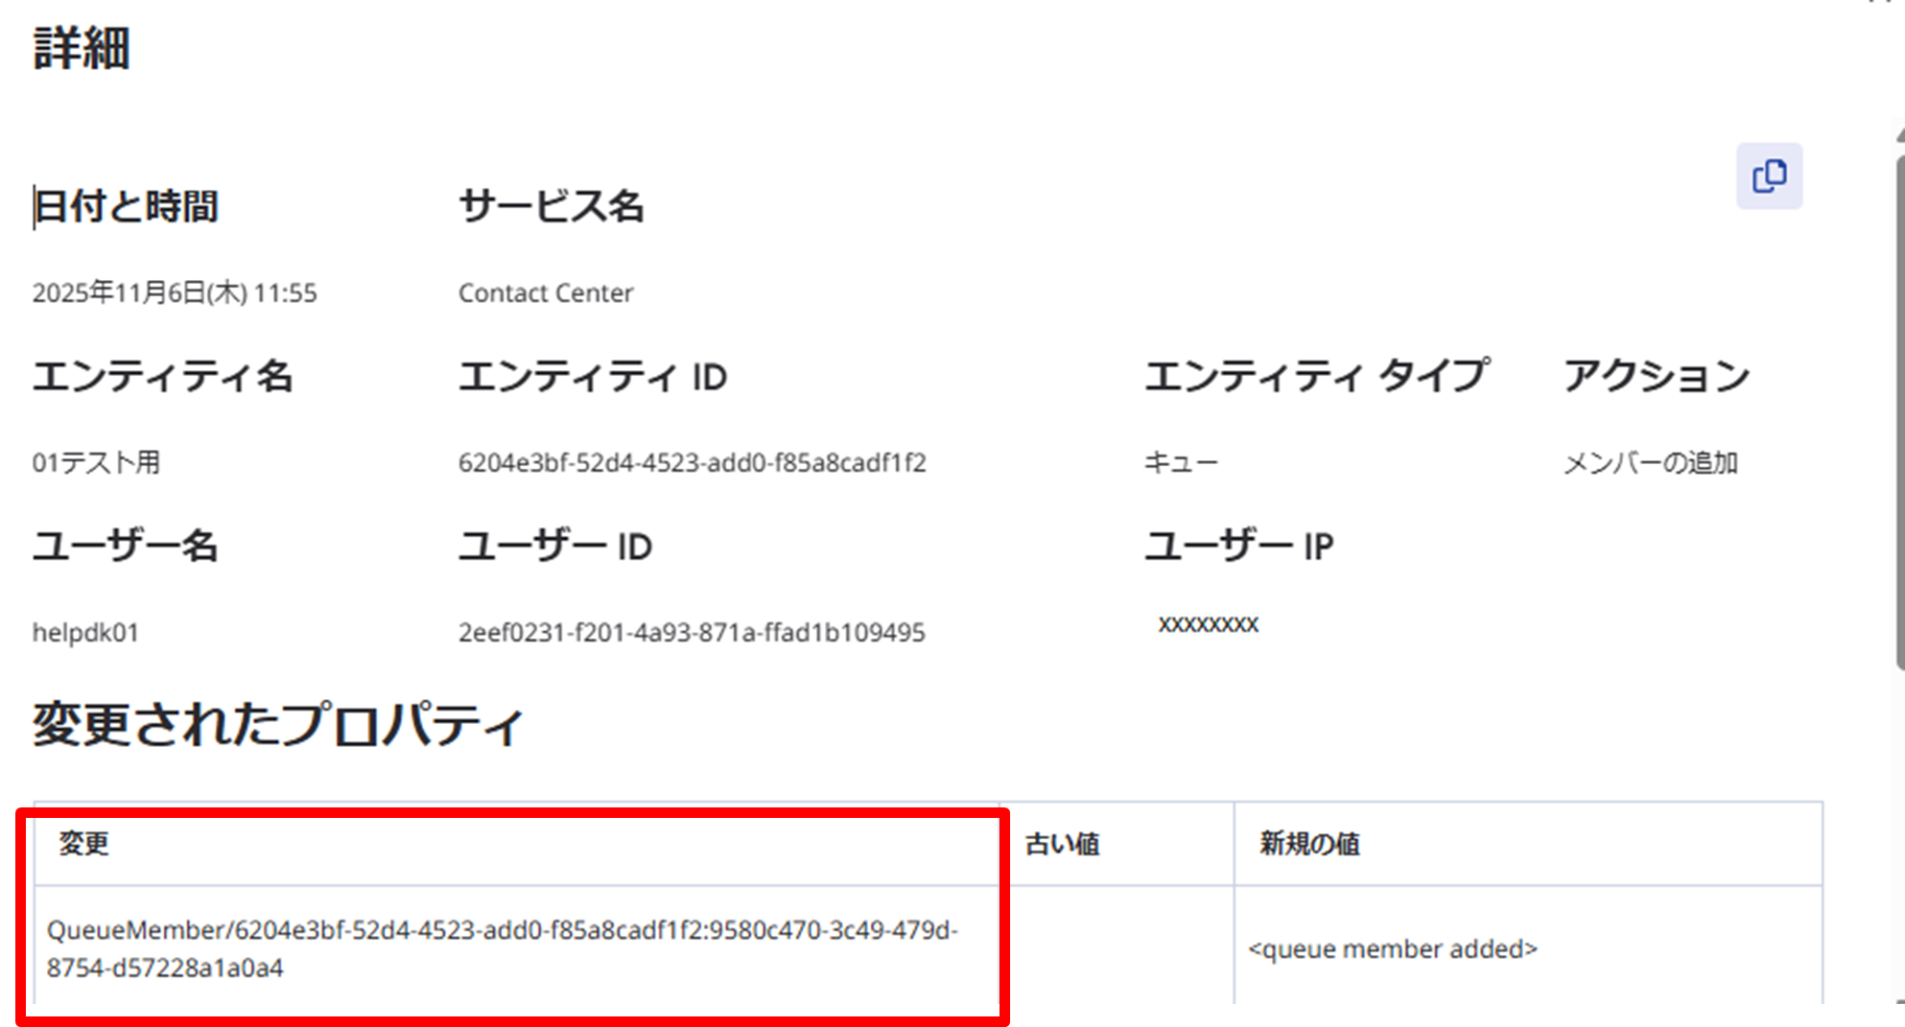Screen dimensions: 1905x1027
Task: Click the 新規の値 column header
Action: (1309, 844)
